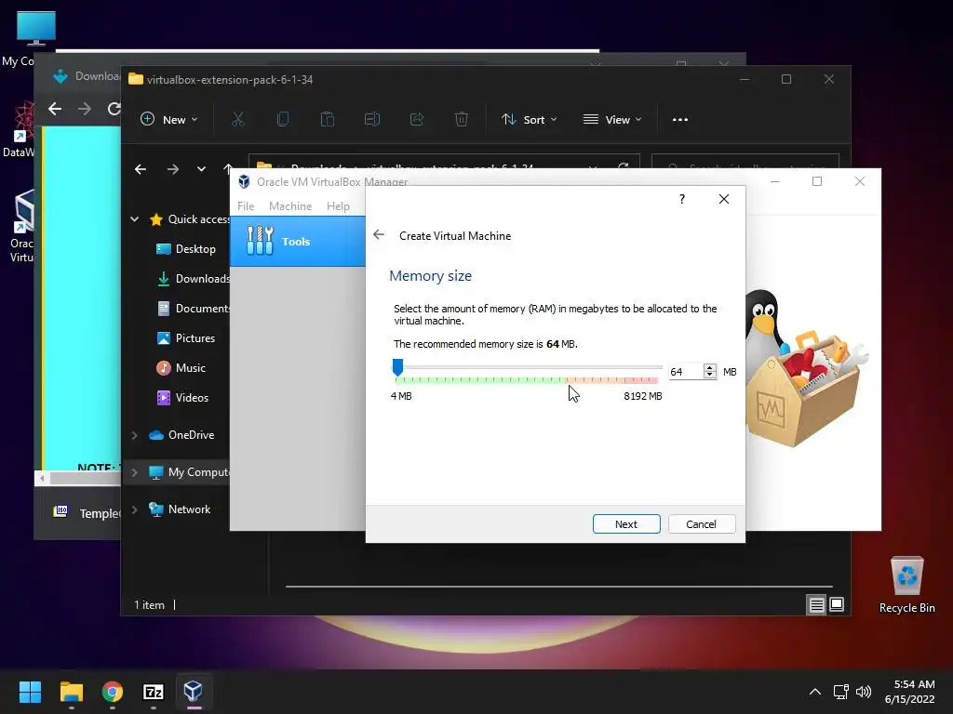Navigate back in the File Explorer window
The image size is (953, 714).
pyautogui.click(x=141, y=169)
